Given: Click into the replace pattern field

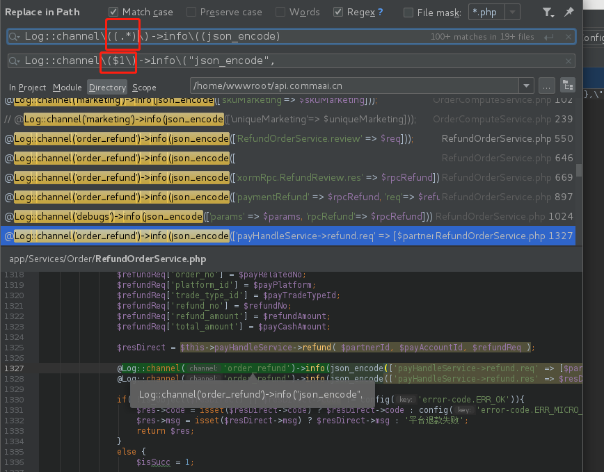Looking at the screenshot, I should 292,60.
